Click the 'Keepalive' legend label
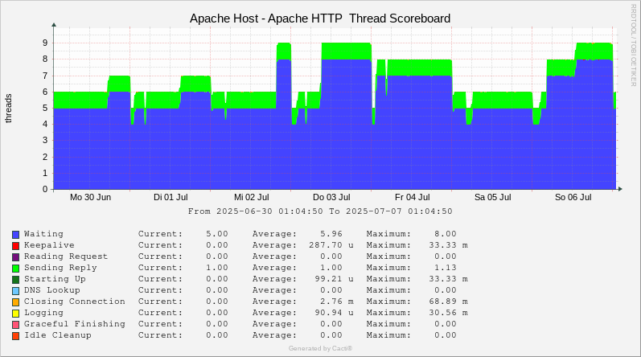Viewport: 641px width, 357px height. [x=49, y=245]
